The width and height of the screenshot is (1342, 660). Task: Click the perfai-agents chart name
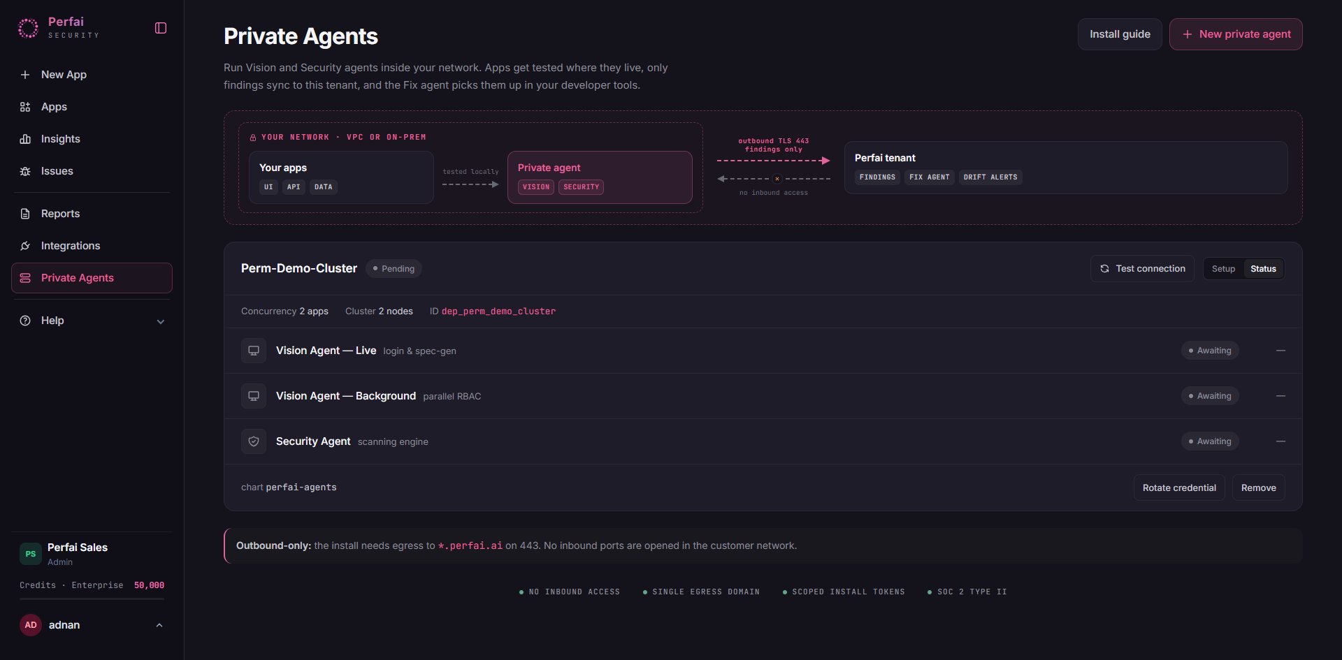[301, 487]
